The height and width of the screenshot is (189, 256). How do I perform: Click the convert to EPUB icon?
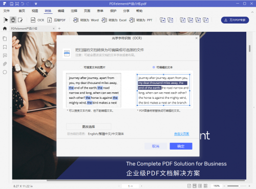point(183,20)
